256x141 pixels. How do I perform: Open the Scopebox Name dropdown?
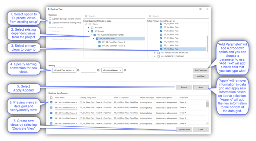[x=112, y=70]
